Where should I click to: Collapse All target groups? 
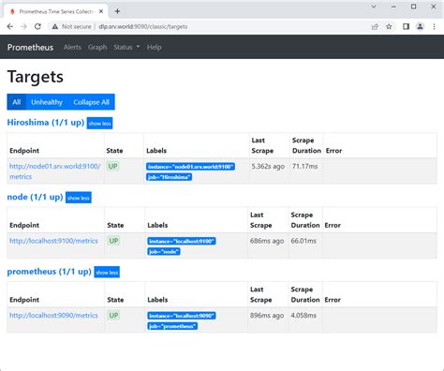point(91,102)
